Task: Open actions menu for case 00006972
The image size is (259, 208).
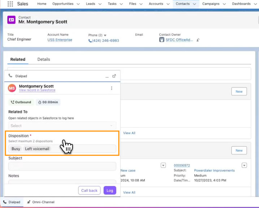Action: coord(244,165)
